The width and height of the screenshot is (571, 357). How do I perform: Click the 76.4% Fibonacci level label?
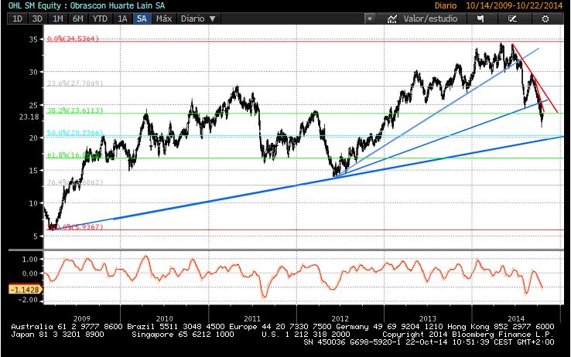[x=75, y=182]
